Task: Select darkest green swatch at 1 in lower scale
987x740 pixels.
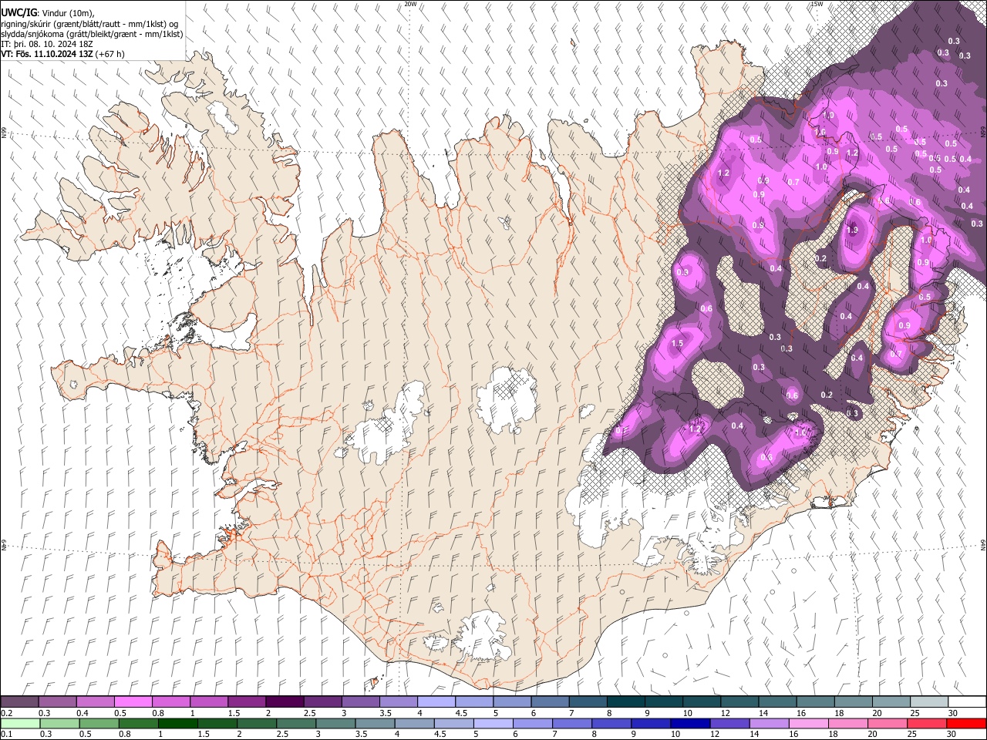Action: pos(178,723)
